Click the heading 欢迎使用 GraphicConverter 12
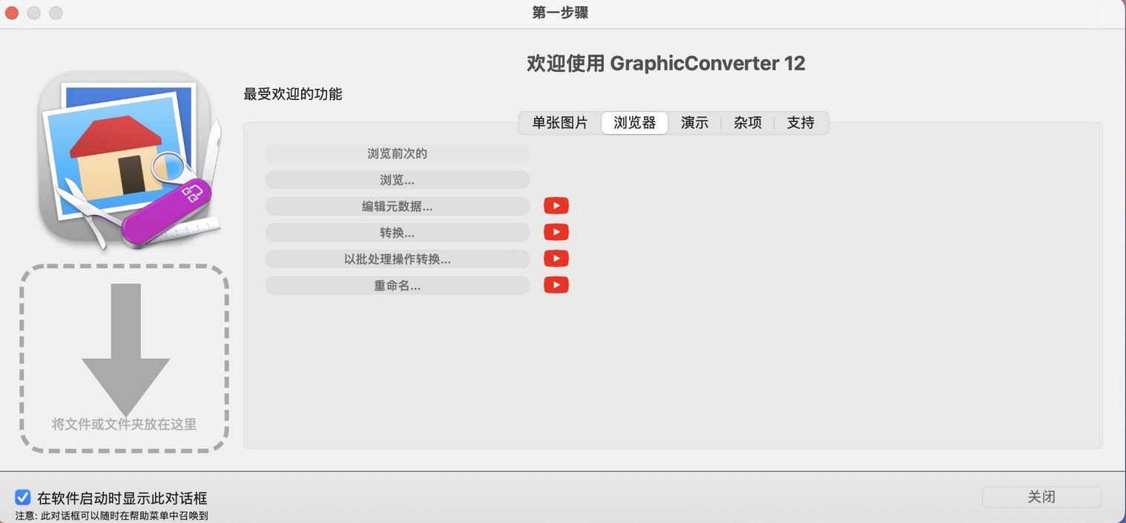The height and width of the screenshot is (523, 1126). click(x=666, y=64)
